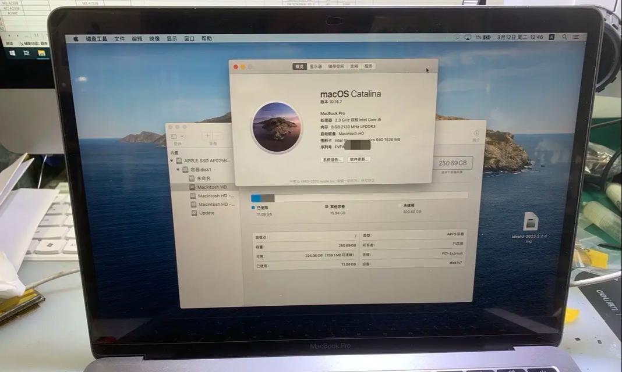Switch to the 储存空间 tab

(x=336, y=66)
